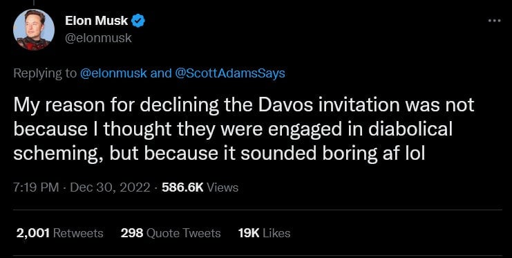Screen dimensions: 512x258
Task: Follow the @elonmusk mention in Replying to
Action: point(113,73)
